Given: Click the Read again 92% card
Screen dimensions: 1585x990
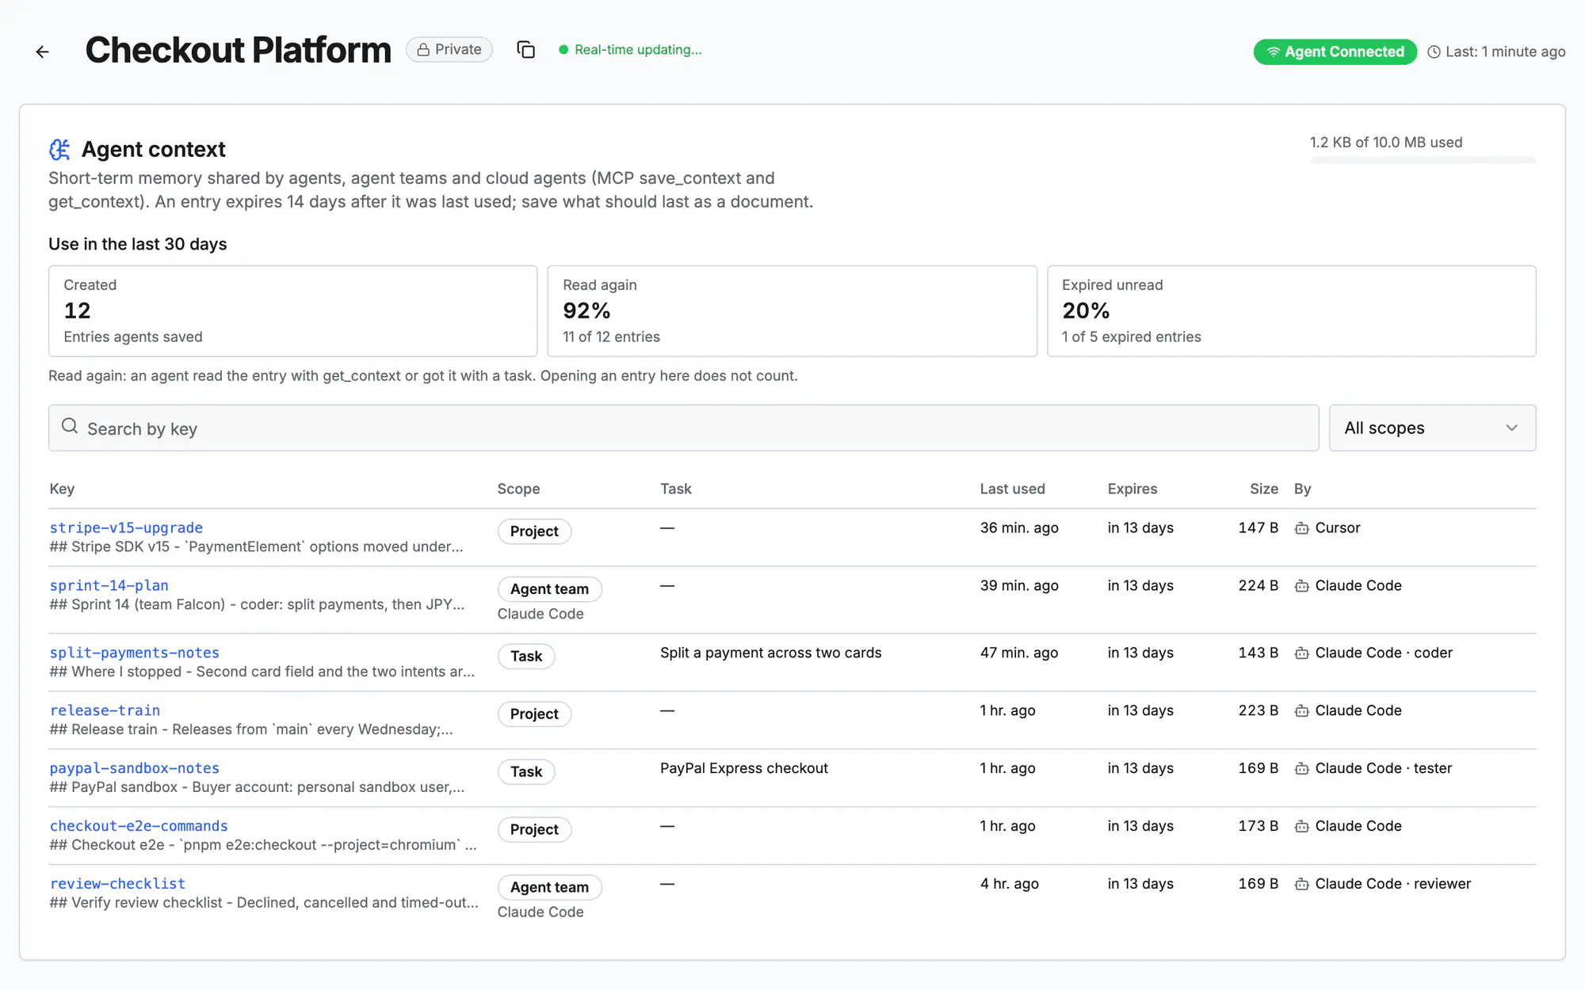Looking at the screenshot, I should click(x=792, y=311).
